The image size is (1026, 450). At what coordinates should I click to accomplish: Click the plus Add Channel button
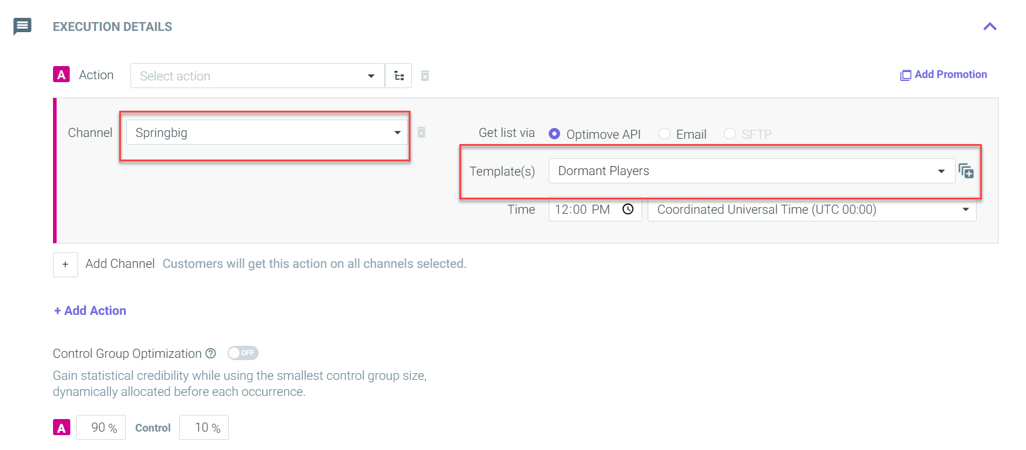66,264
